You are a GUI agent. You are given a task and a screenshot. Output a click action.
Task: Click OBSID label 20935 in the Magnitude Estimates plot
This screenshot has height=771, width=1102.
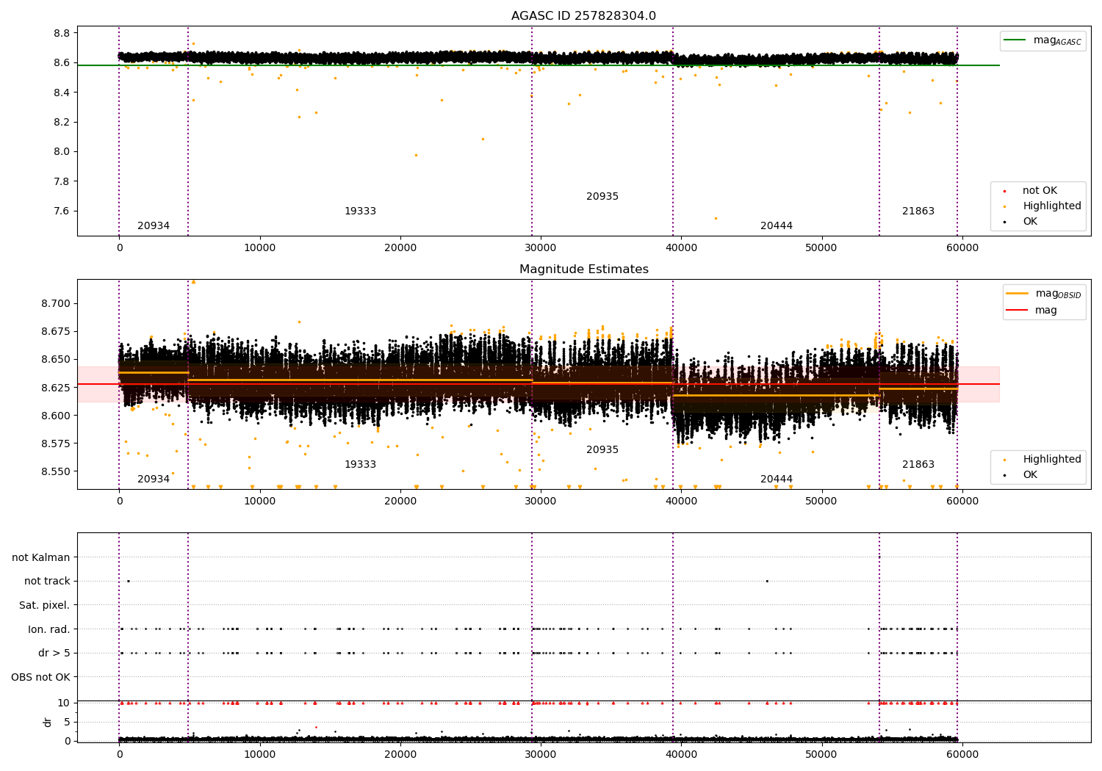[602, 450]
